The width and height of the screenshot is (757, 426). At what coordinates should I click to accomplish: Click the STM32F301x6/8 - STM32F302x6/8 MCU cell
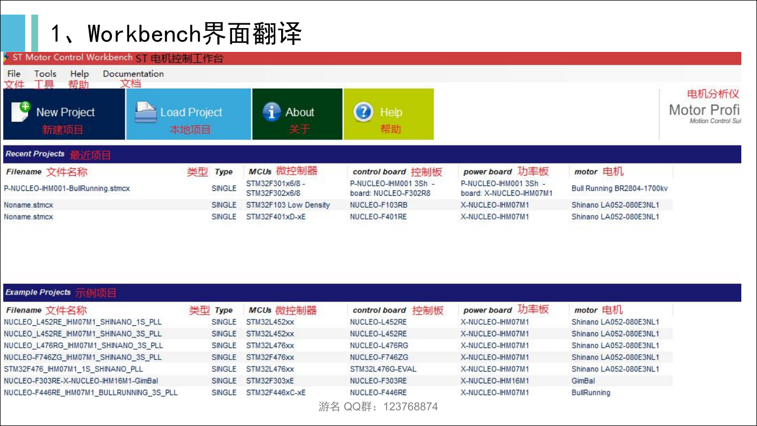pyautogui.click(x=276, y=188)
